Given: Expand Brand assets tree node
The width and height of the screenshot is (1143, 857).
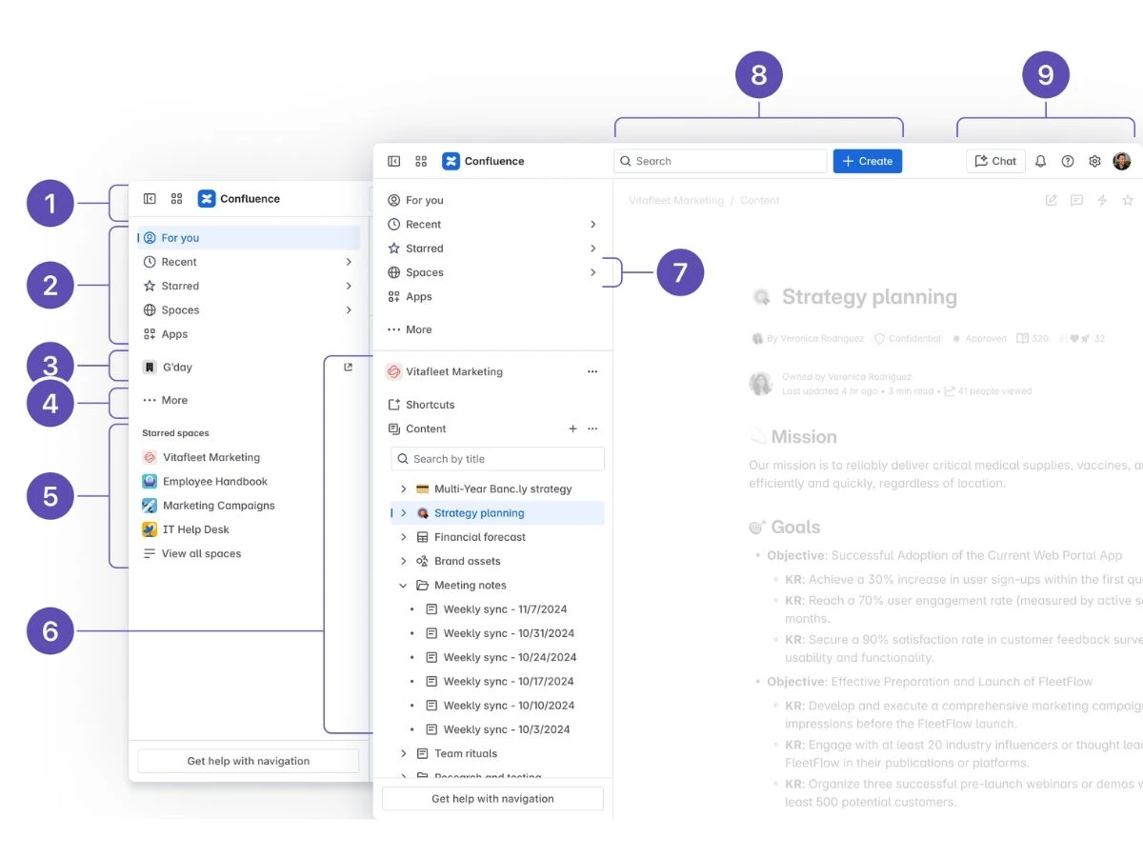Looking at the screenshot, I should click(x=404, y=561).
